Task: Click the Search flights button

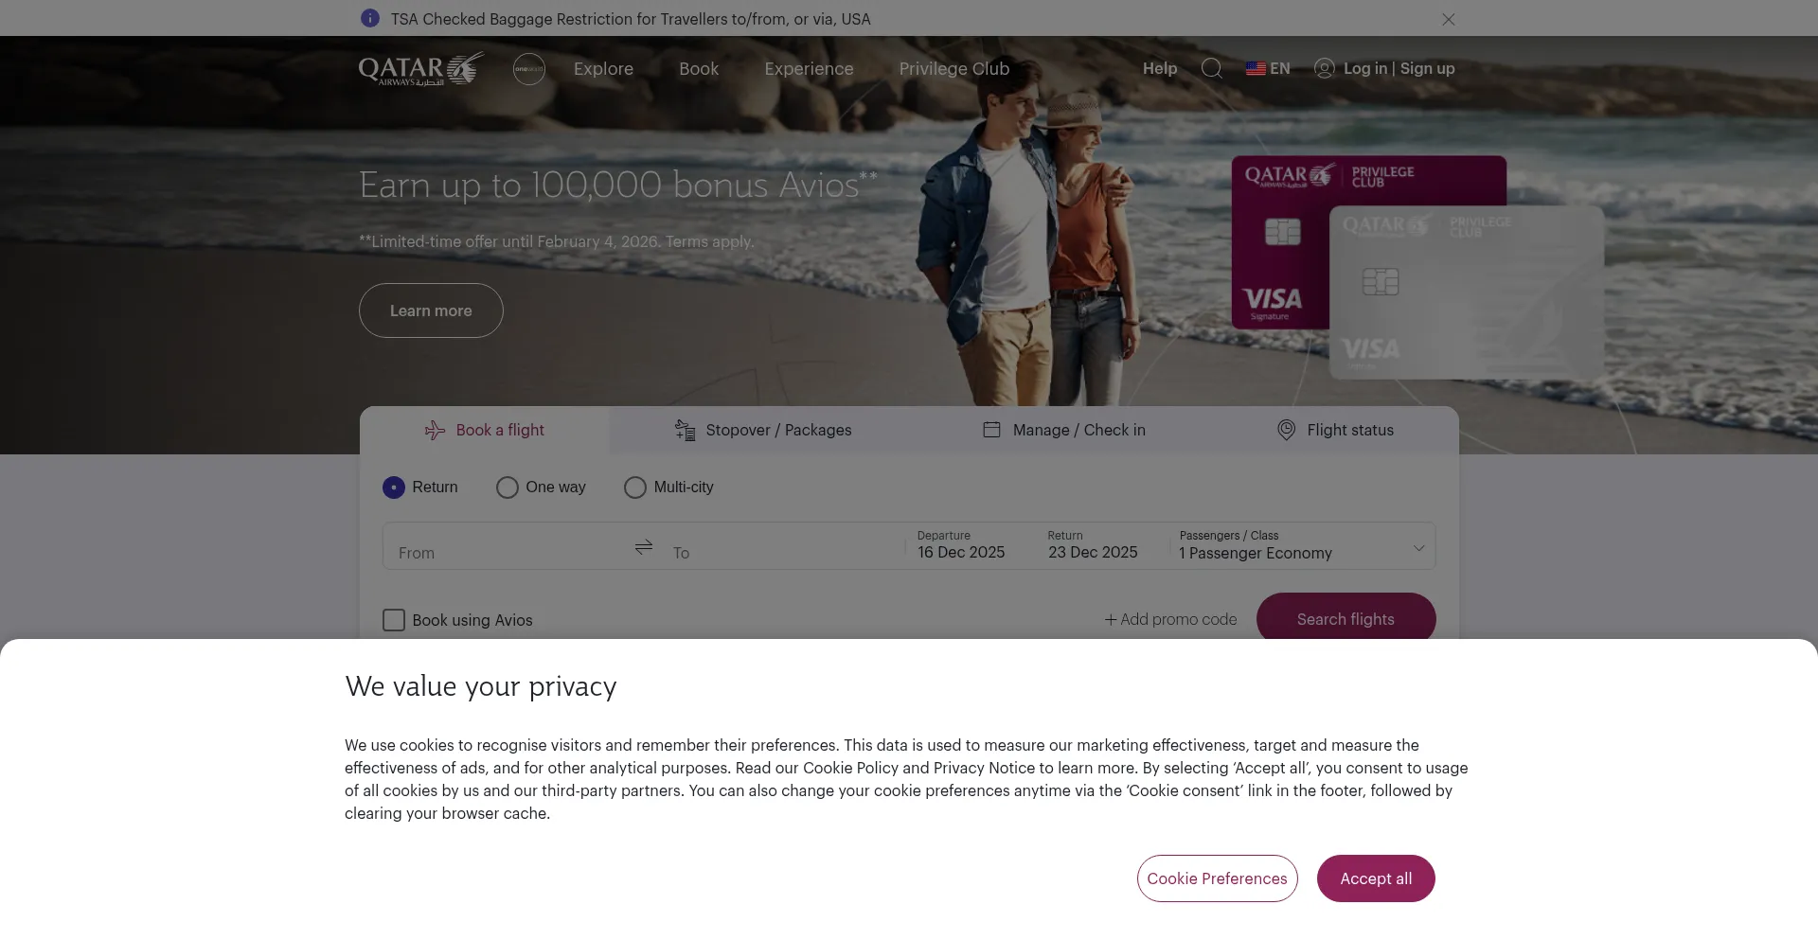Action: coord(1346,618)
